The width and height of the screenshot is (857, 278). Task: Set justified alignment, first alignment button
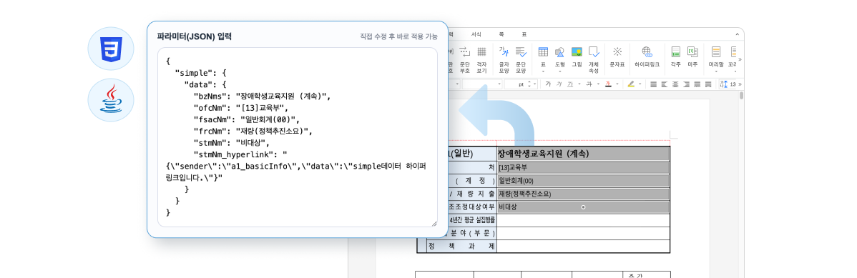653,84
